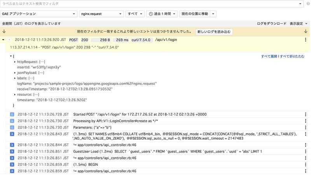Click debug icon of (1.5ms) BEGIN row
311x175 pixels.
(12, 165)
